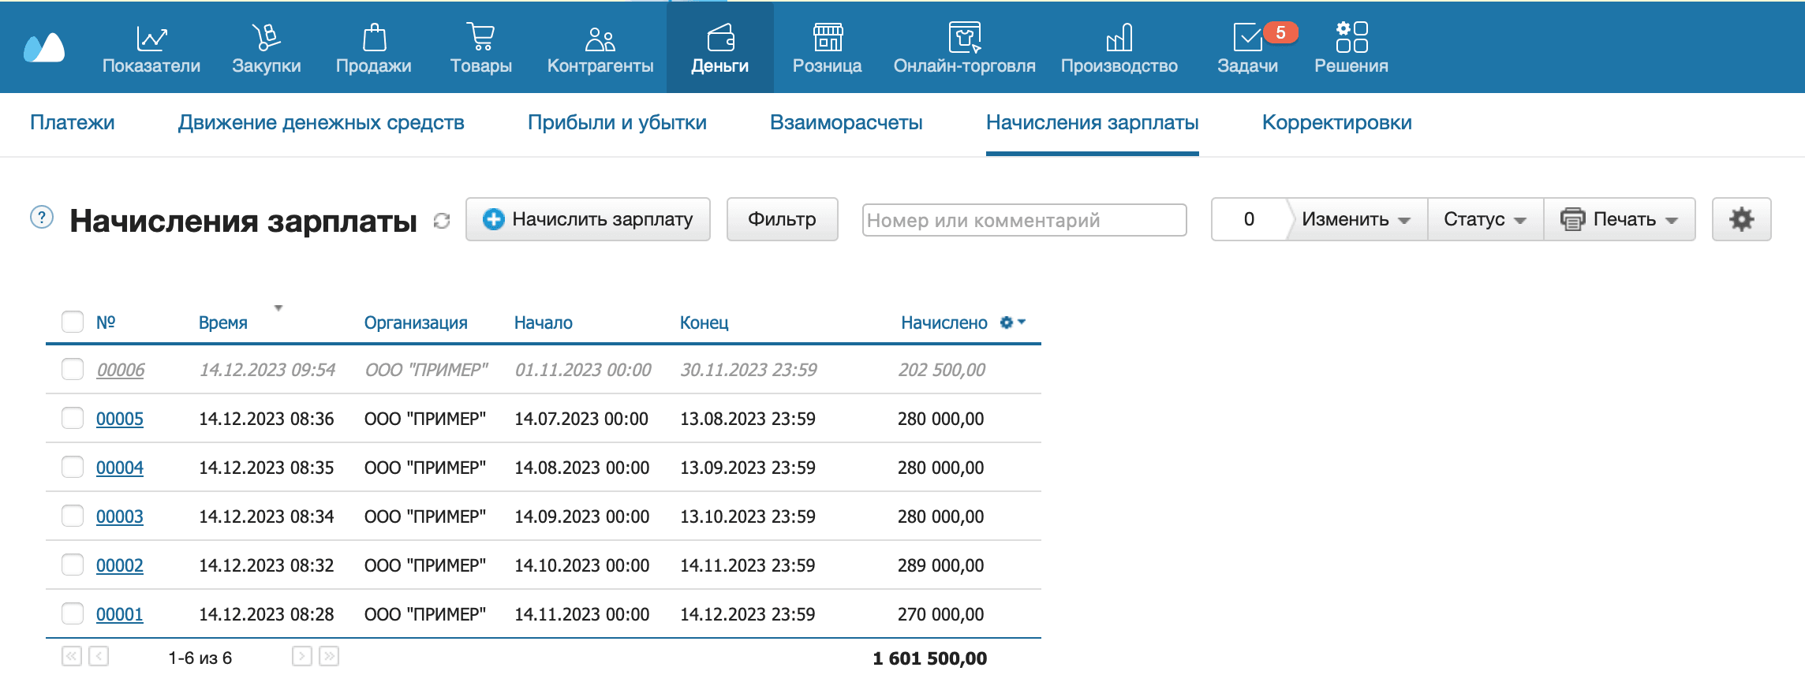
Task: Open the Контрагенты section
Action: [600, 47]
